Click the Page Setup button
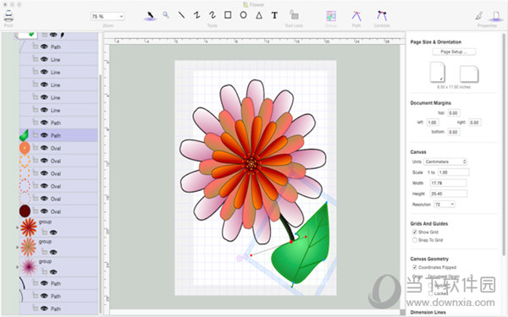The width and height of the screenshot is (508, 317). pyautogui.click(x=454, y=52)
